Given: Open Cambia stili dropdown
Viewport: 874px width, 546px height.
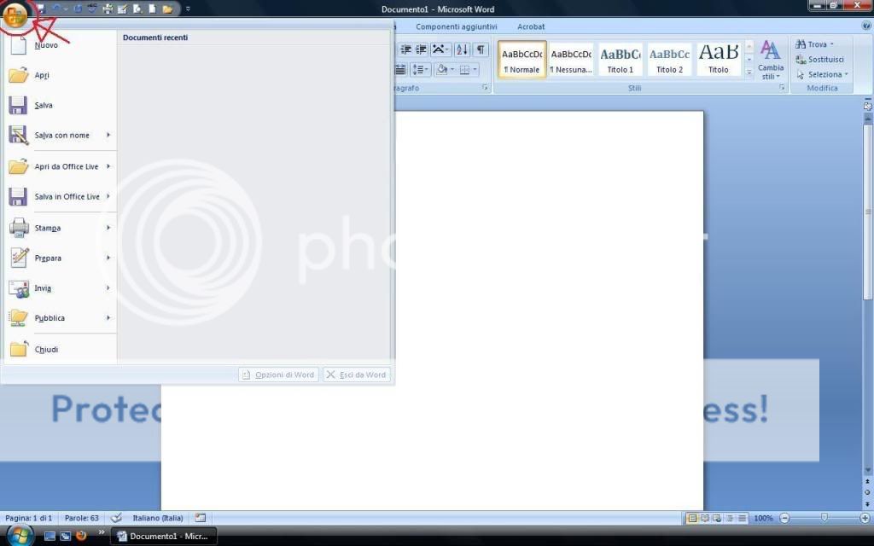Looking at the screenshot, I should click(771, 60).
